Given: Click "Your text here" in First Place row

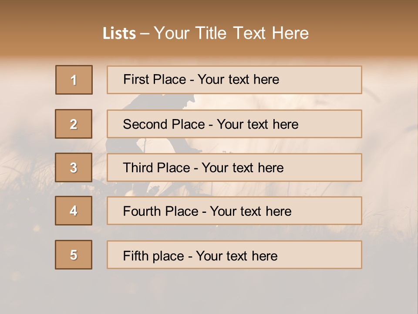Looking at the screenshot, I should point(238,79).
